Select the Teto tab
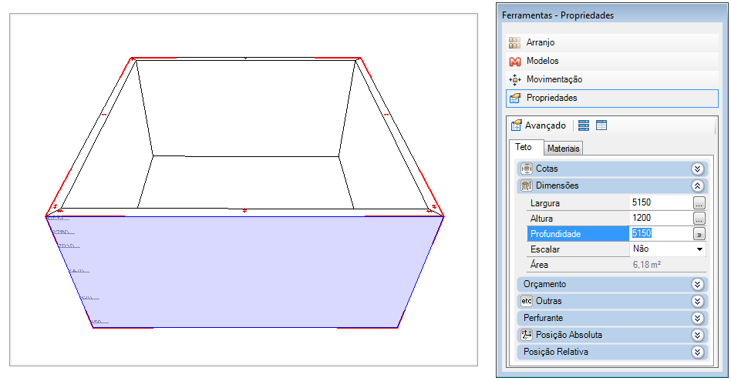Screen dimensions: 731x381 click(524, 147)
